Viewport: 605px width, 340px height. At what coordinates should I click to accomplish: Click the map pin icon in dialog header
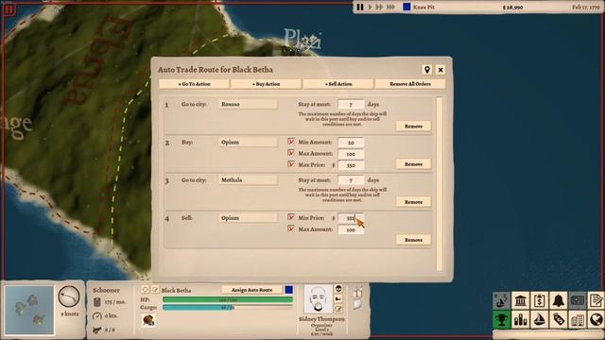coord(427,70)
